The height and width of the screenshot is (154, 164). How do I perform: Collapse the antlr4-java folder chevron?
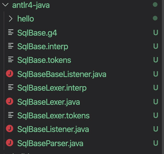(5, 5)
